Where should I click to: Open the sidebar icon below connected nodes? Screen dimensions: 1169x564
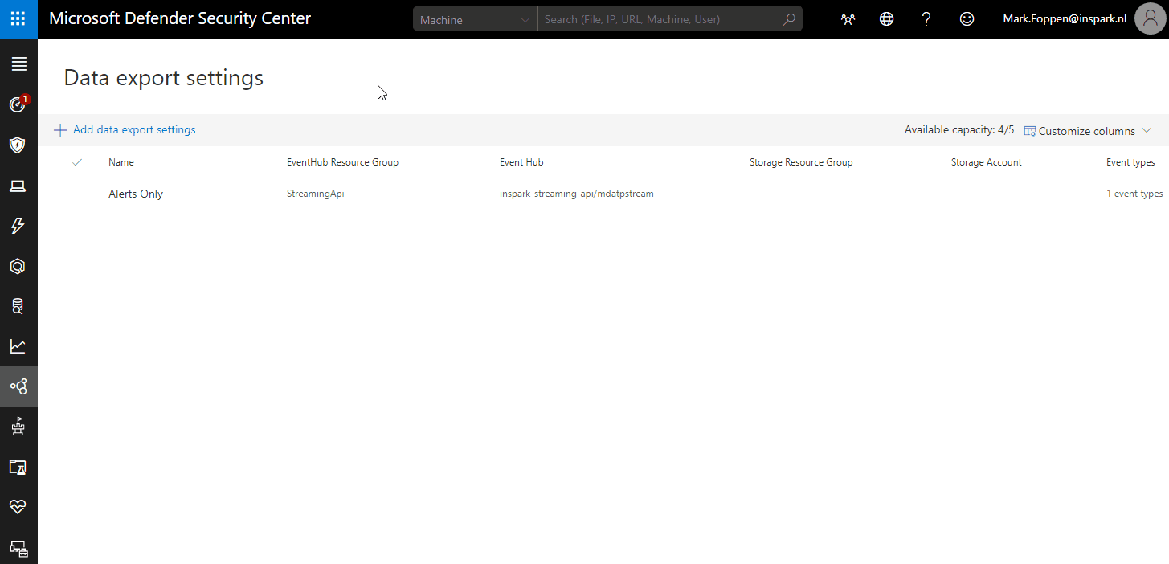coord(18,427)
